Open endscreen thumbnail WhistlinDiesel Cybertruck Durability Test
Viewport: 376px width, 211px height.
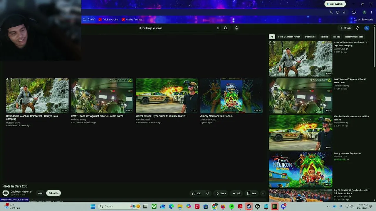pyautogui.click(x=167, y=96)
